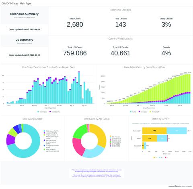193x189 pixels.
Task: Toggle the White alone race legend item
Action: (x=51, y=131)
